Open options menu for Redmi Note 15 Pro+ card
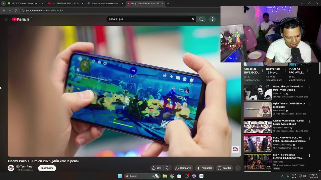 point(285,70)
